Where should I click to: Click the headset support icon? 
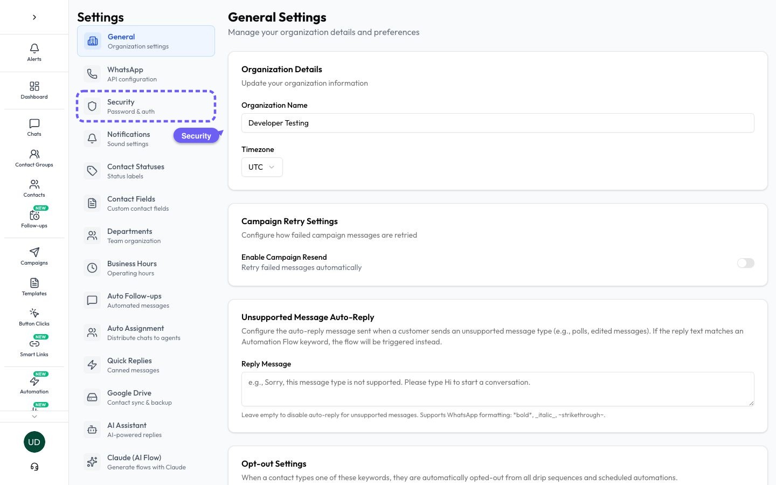click(34, 467)
